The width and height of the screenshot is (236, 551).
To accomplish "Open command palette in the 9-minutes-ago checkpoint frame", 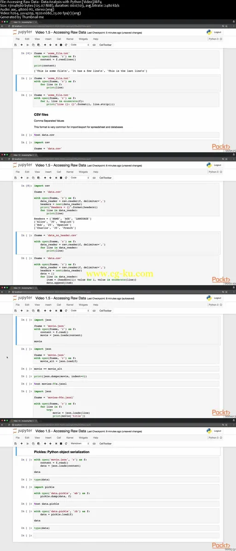I will coord(94,443).
